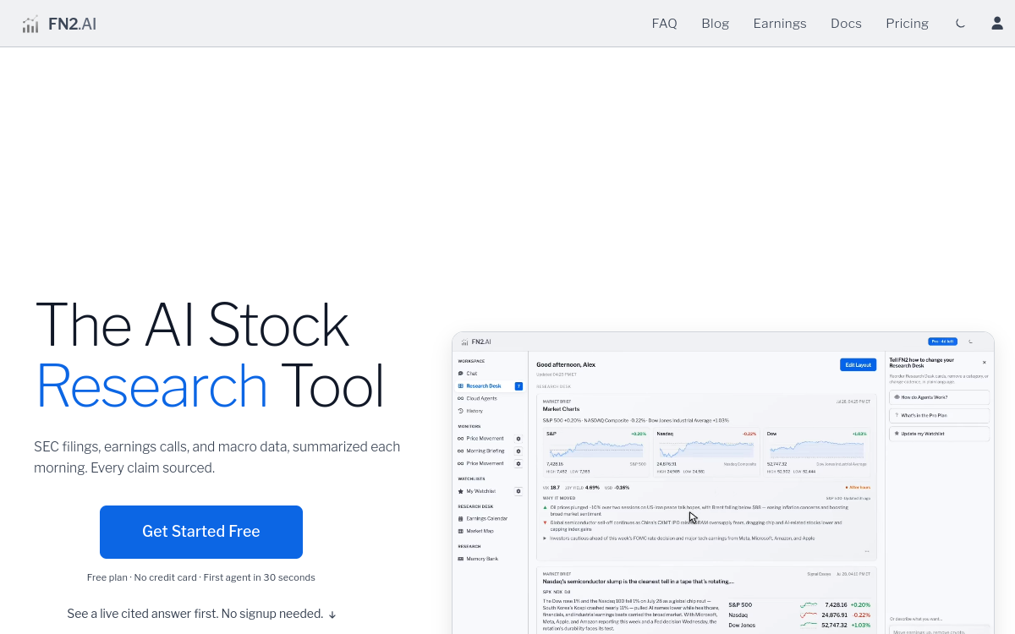The image size is (1015, 634).
Task: Click the S&P 500 7,428.16 quote row
Action: click(x=798, y=604)
